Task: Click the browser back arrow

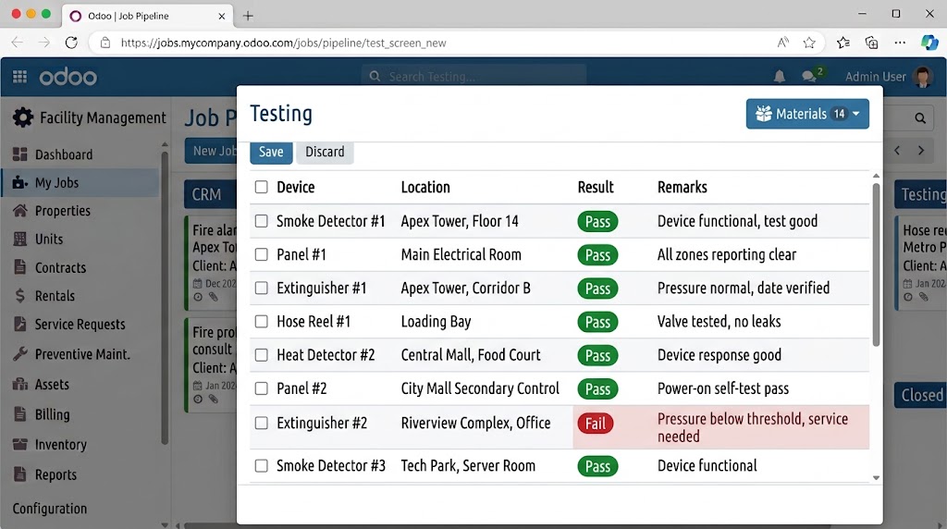Action: [x=17, y=43]
